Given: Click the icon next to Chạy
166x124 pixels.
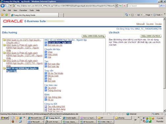Looking at the screenshot, I should coord(46,52).
